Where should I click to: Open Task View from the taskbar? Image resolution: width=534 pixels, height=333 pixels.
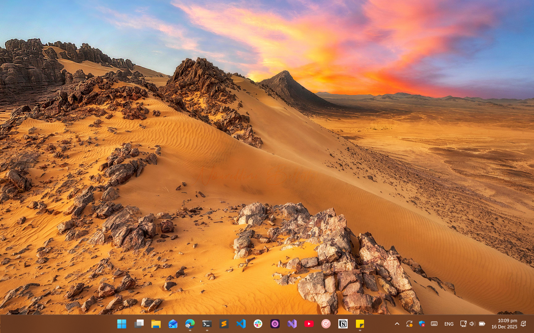click(139, 324)
